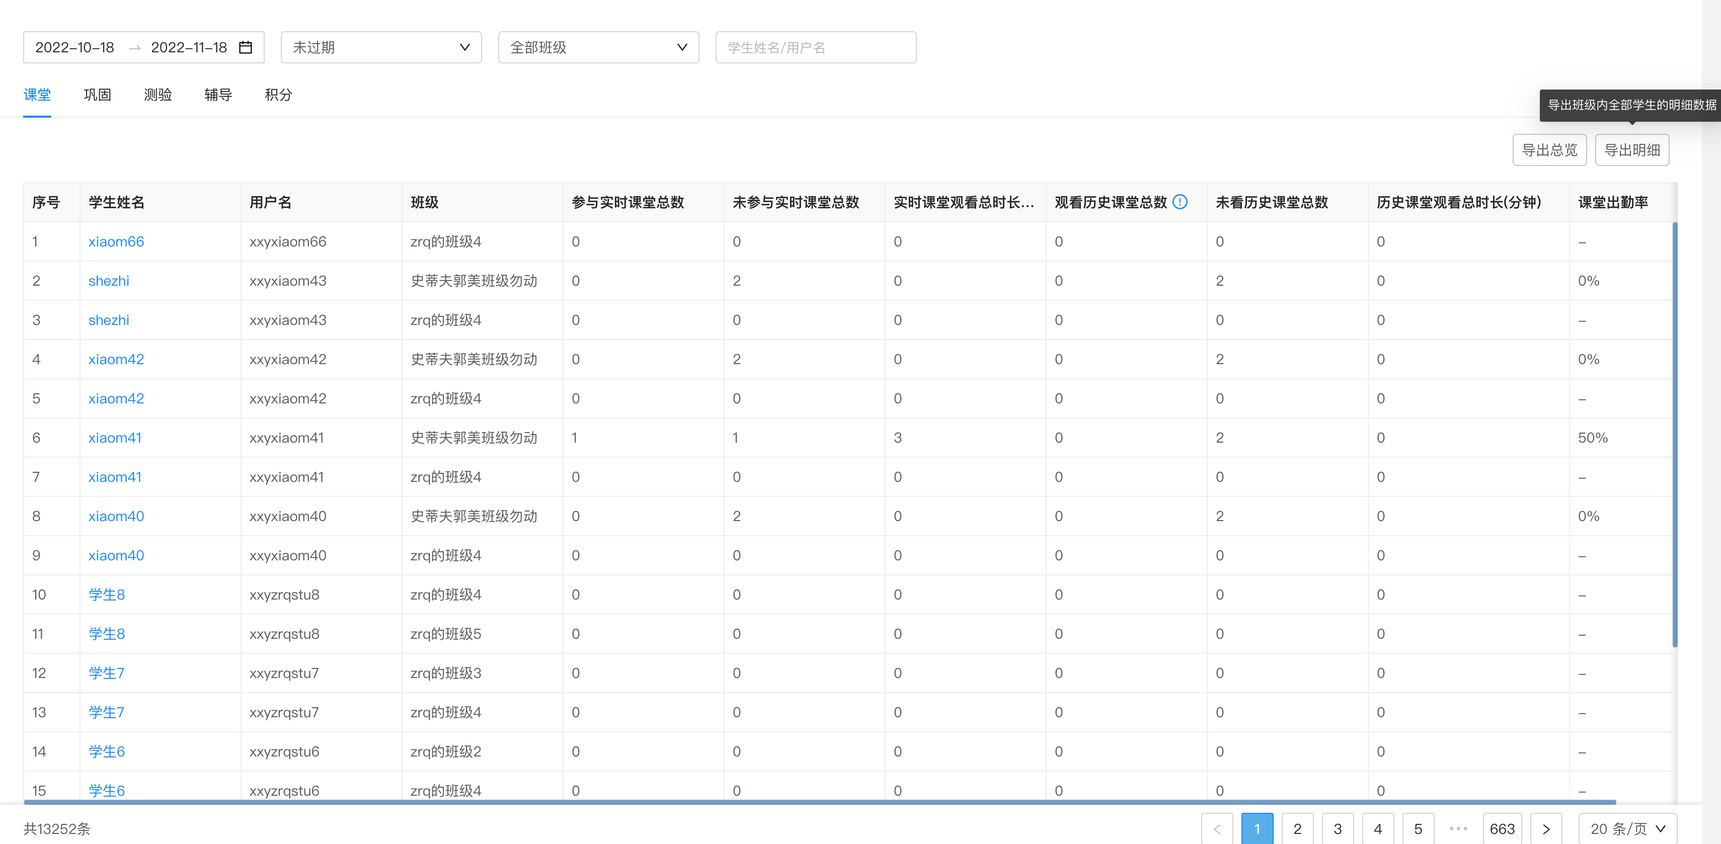Open 学生7 link in row 13
The height and width of the screenshot is (844, 1721).
coord(107,712)
